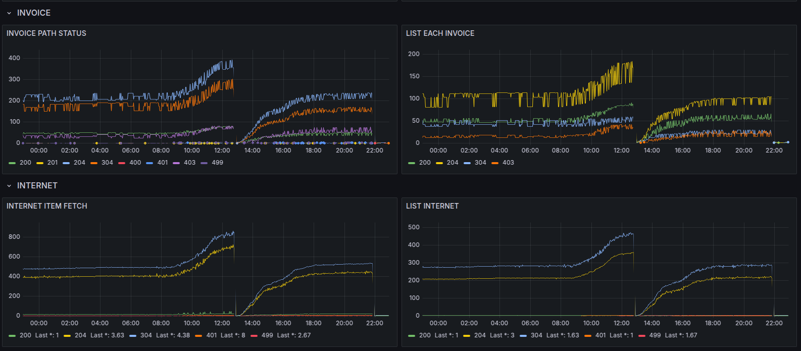Viewport: 801px width, 351px height.
Task: Toggle 401 series label in Invoice Path Status legend
Action: pos(162,163)
